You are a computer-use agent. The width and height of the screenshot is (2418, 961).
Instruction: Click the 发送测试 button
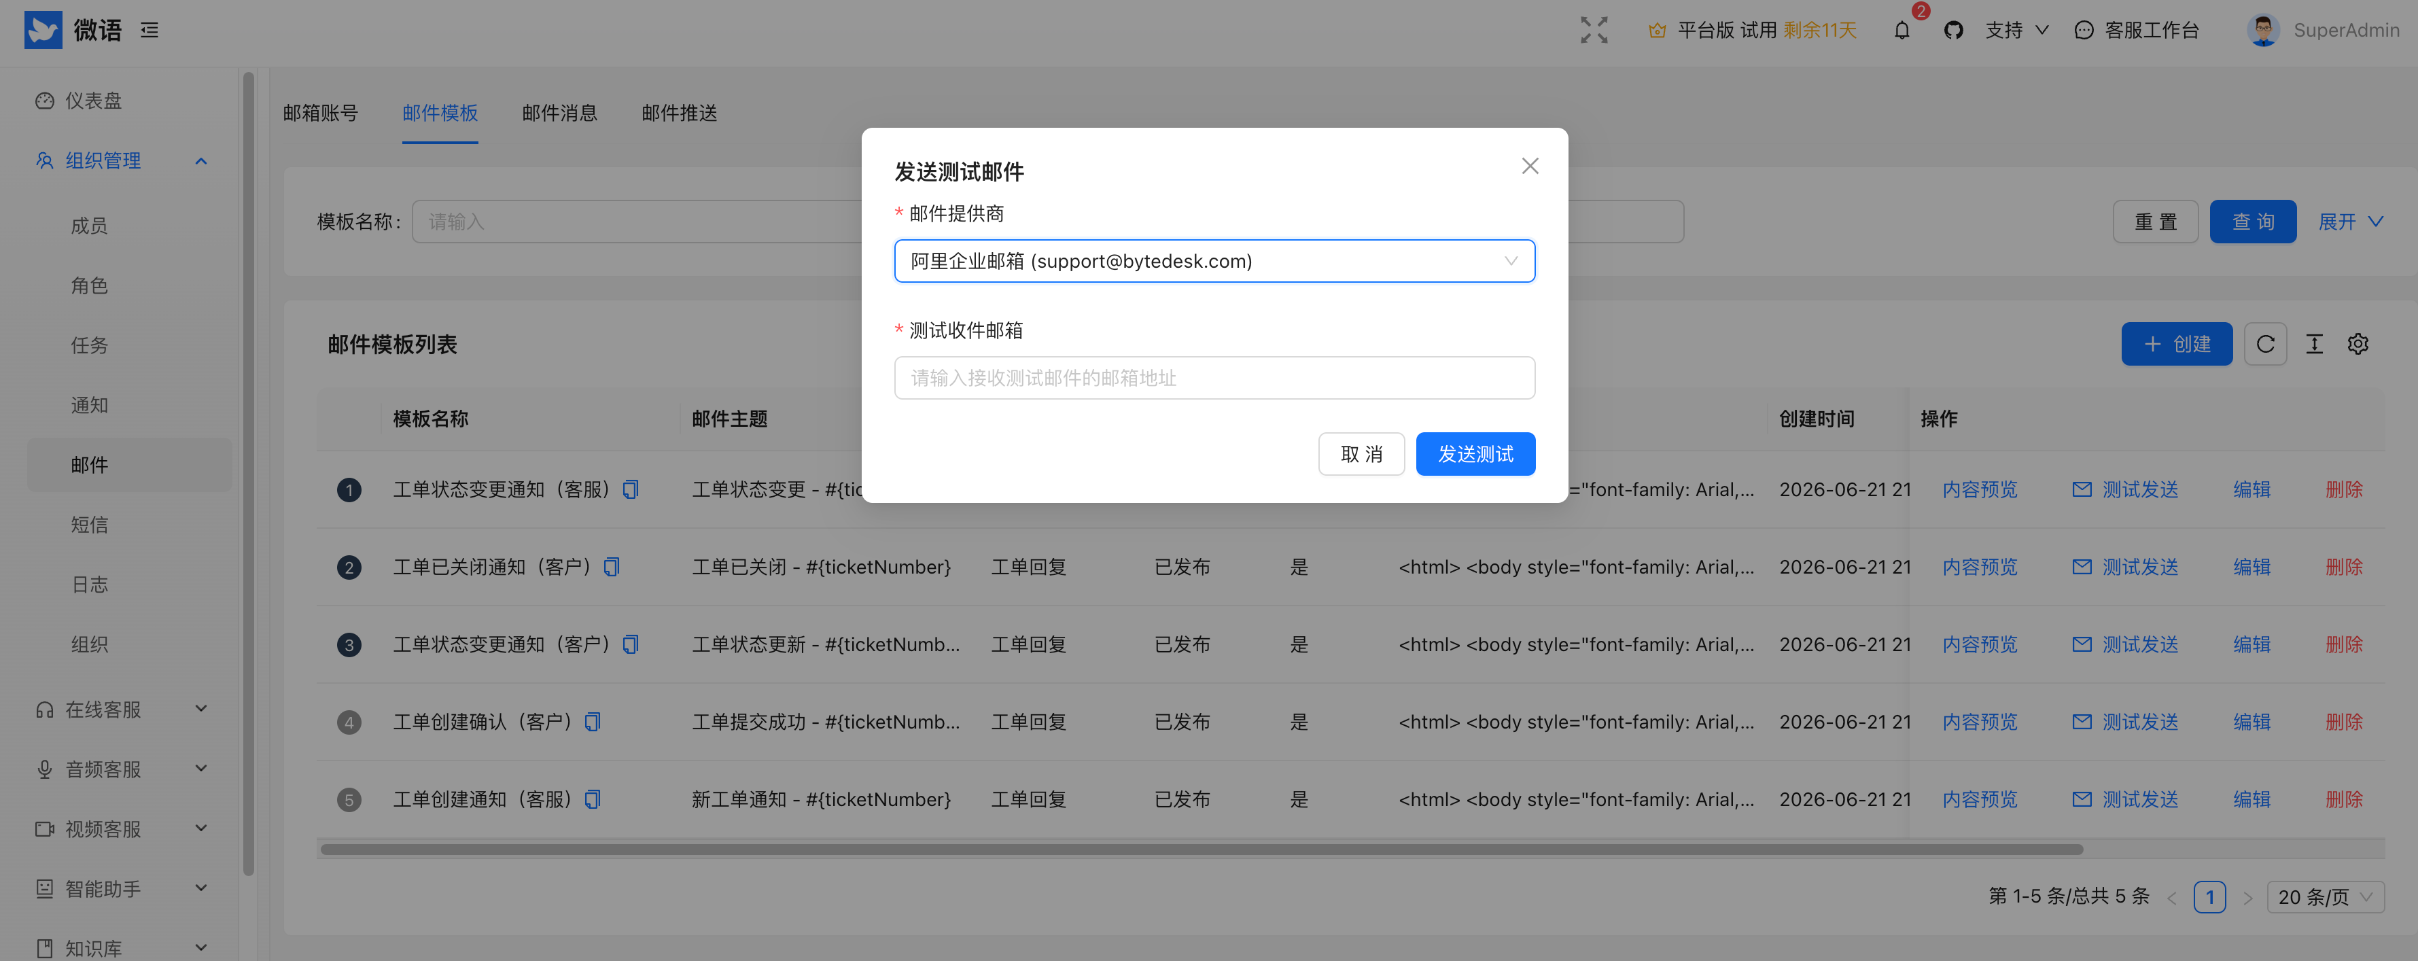[1475, 454]
